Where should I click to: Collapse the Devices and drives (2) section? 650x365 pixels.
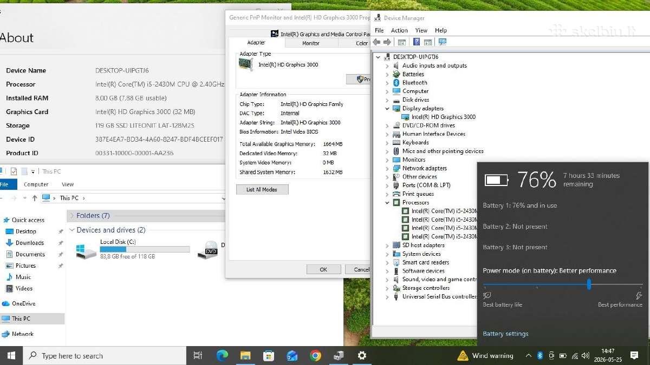[x=71, y=230]
